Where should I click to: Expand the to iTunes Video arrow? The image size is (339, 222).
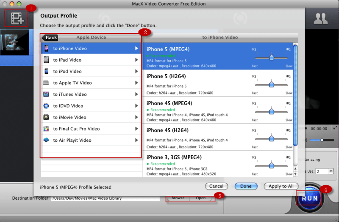(x=136, y=94)
